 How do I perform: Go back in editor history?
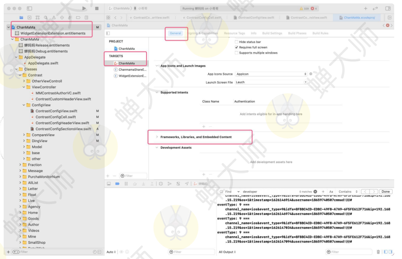point(115,18)
